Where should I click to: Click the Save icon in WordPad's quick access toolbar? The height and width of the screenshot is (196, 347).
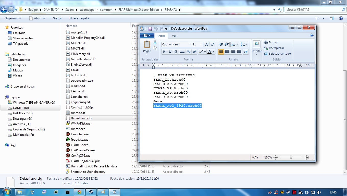150,29
